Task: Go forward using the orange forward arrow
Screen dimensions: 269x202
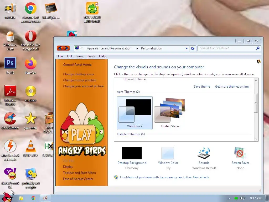Action: tap(66, 48)
